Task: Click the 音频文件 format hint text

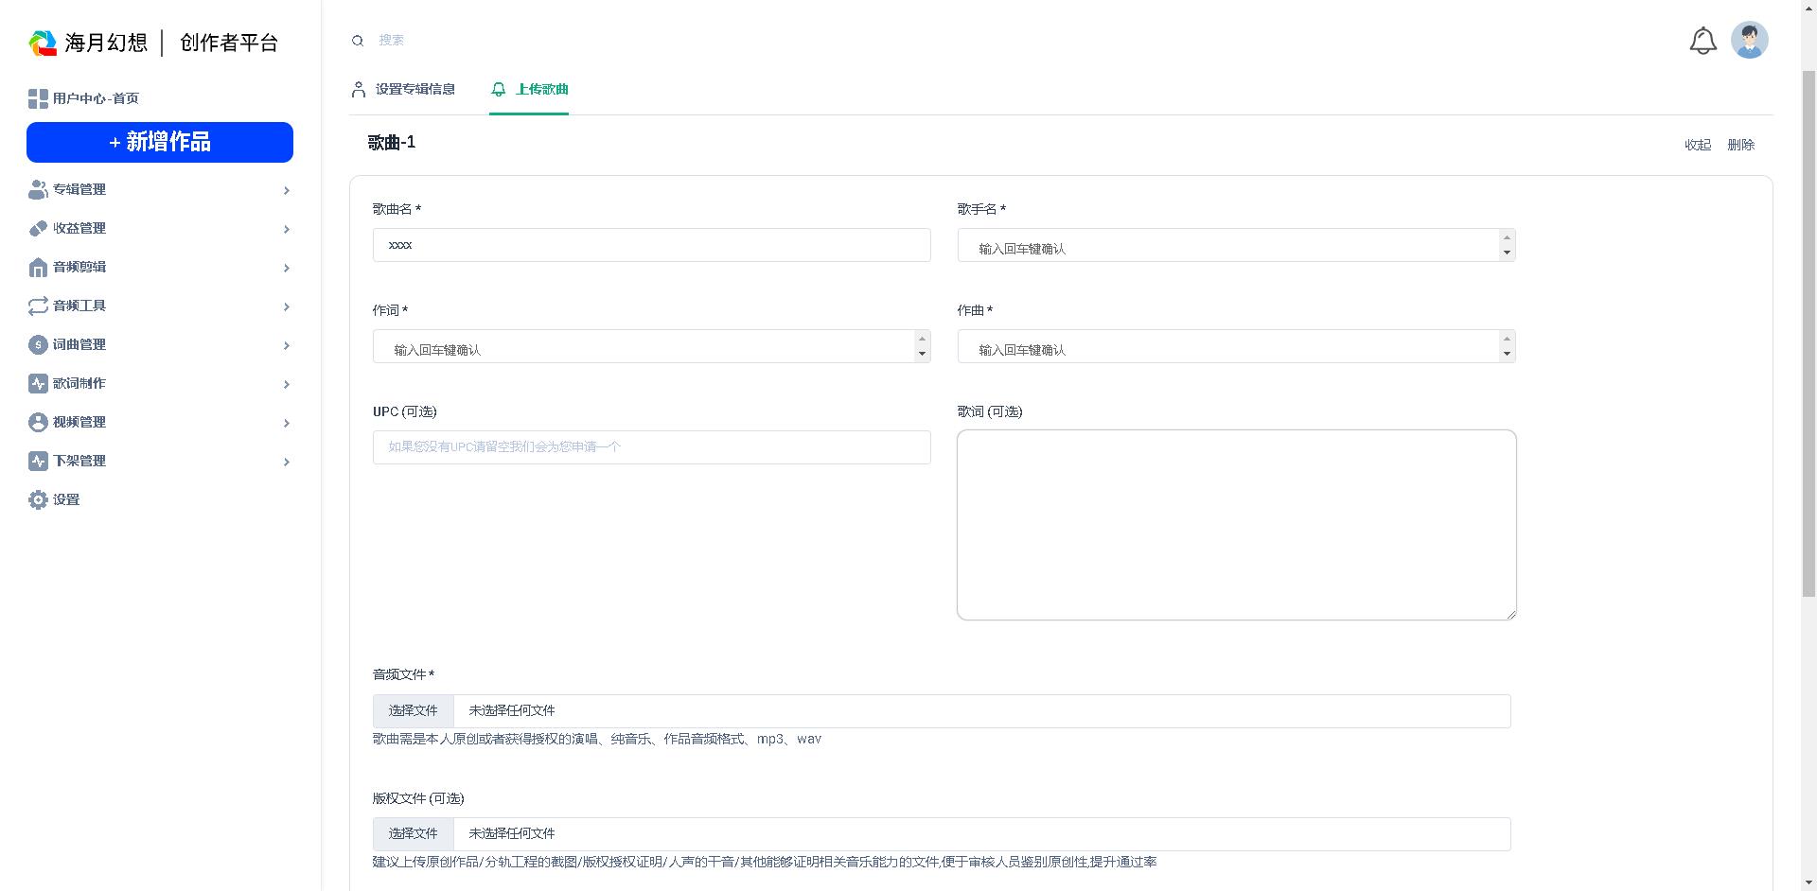Action: 597,740
